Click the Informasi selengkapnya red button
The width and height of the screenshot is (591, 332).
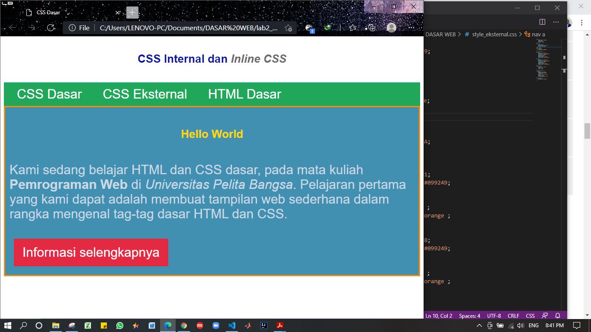(91, 252)
